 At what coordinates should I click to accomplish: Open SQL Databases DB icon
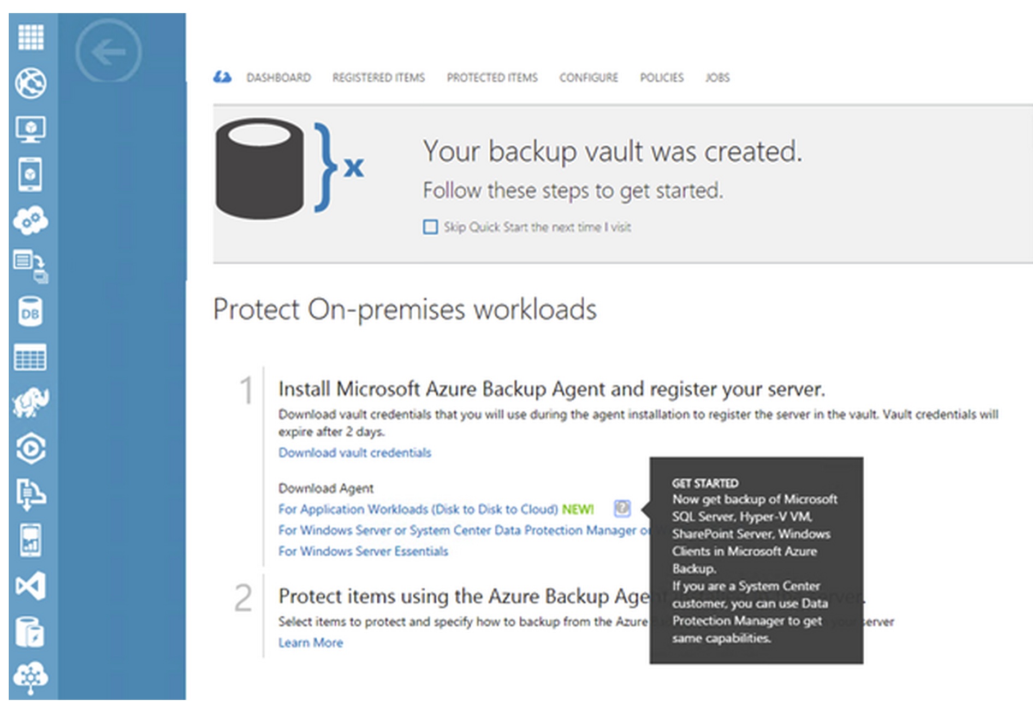pyautogui.click(x=31, y=312)
